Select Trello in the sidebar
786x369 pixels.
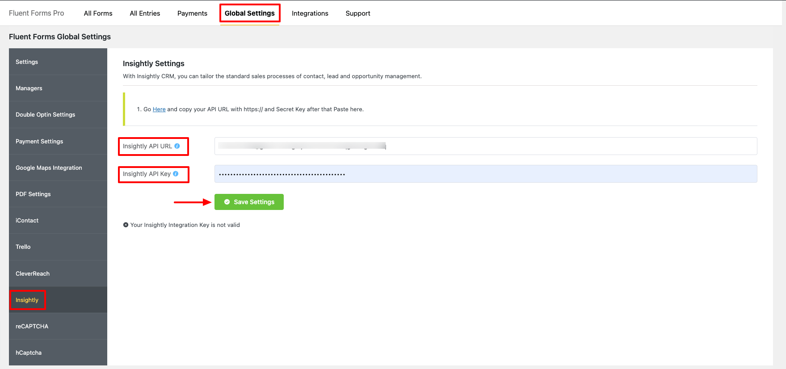point(58,247)
